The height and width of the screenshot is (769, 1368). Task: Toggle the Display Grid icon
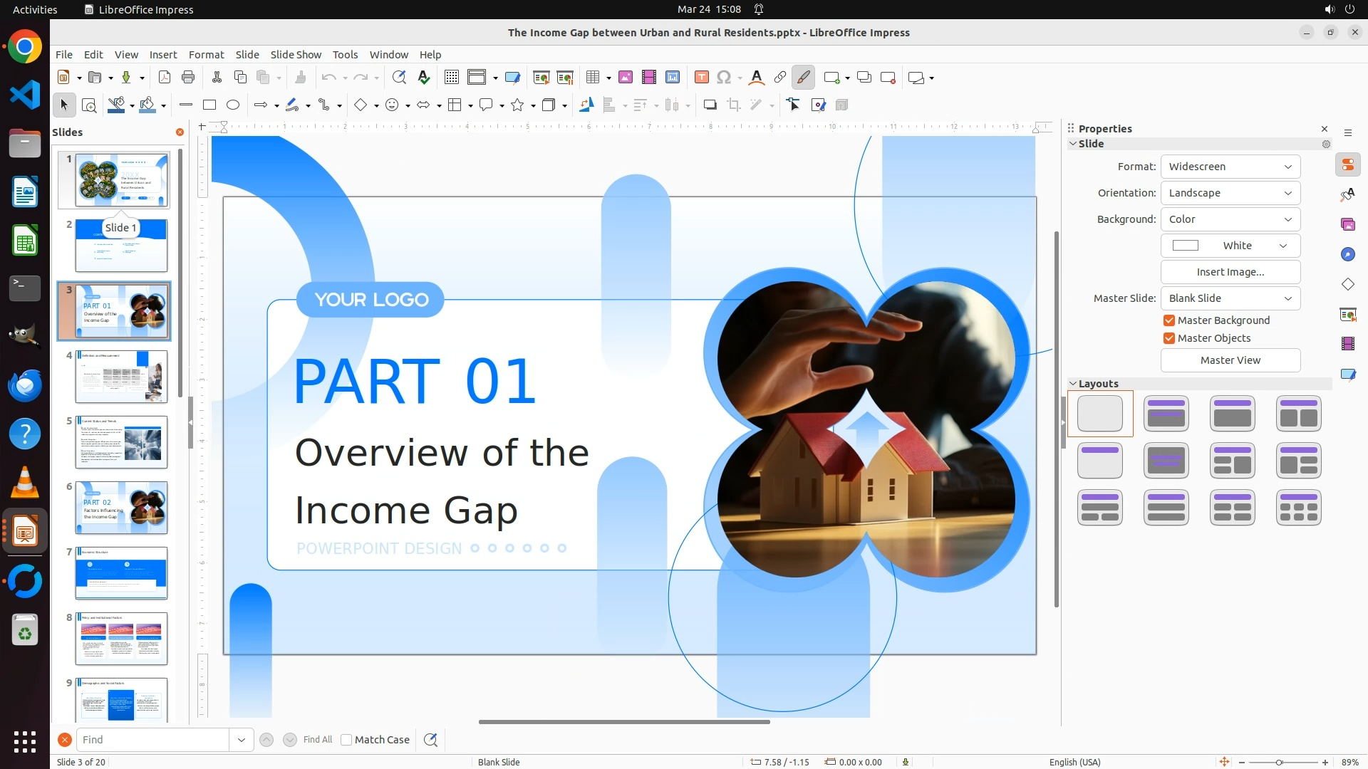(452, 78)
